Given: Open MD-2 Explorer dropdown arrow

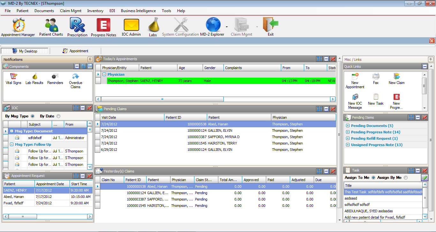Looking at the screenshot, I should pyautogui.click(x=227, y=27).
